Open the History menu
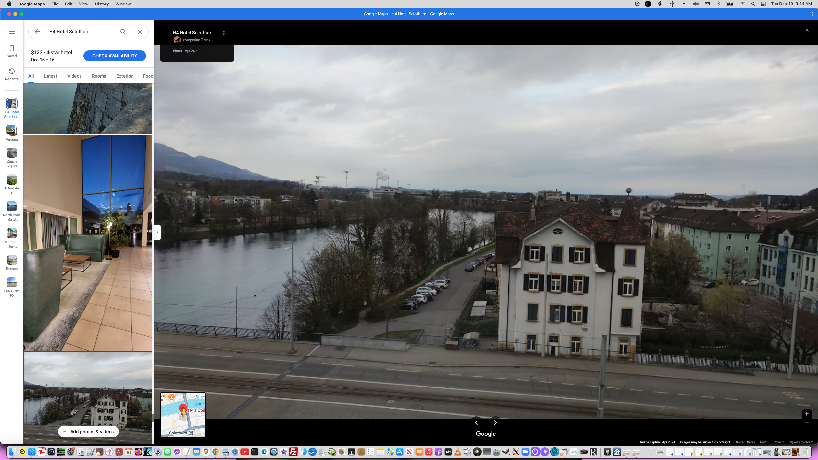This screenshot has height=460, width=818. [x=102, y=4]
